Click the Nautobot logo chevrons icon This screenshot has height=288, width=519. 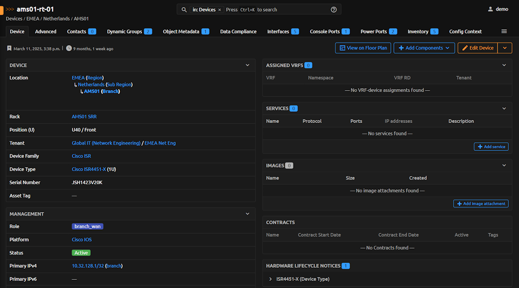10,9
